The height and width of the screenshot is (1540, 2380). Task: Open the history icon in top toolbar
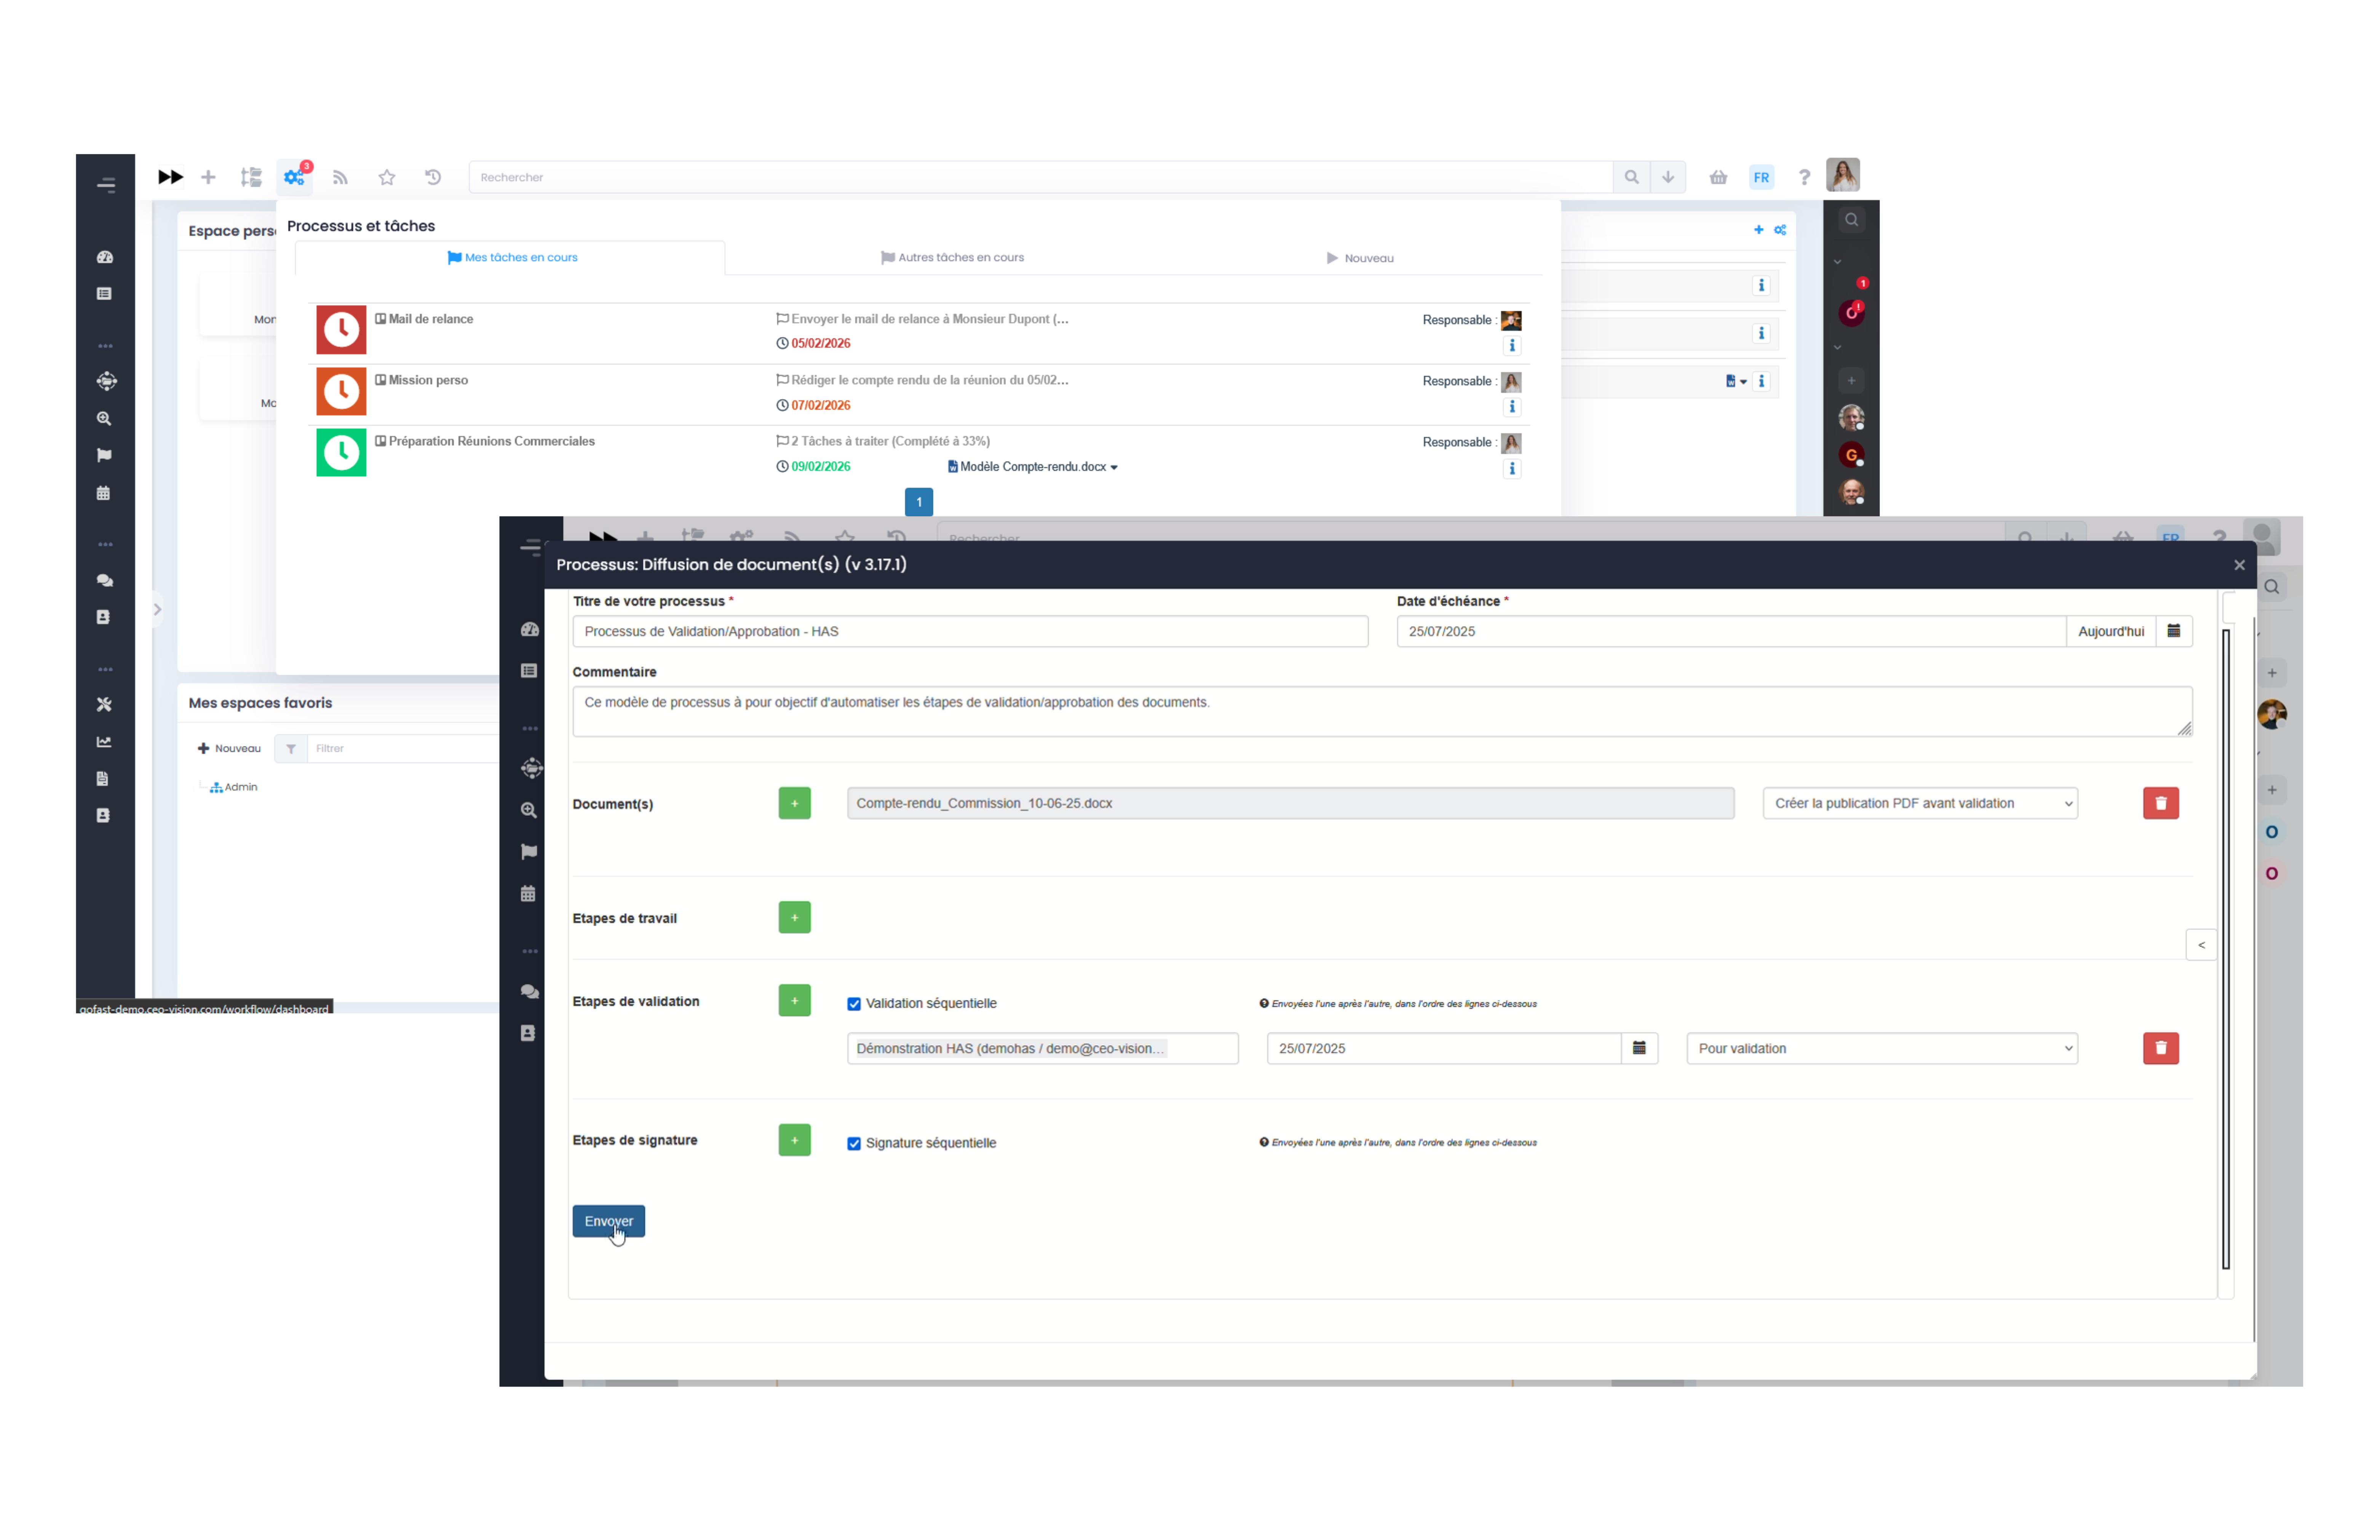[x=433, y=177]
